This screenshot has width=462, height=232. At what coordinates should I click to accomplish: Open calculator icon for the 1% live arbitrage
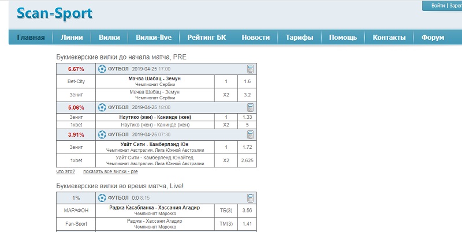click(250, 198)
